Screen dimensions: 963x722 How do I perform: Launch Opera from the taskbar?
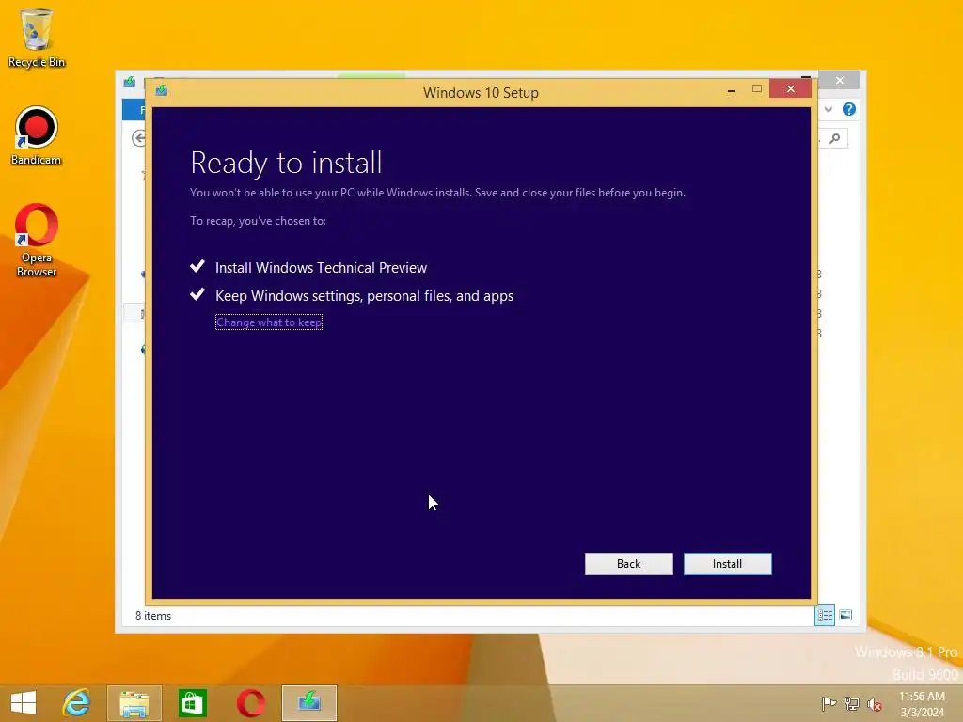click(250, 703)
